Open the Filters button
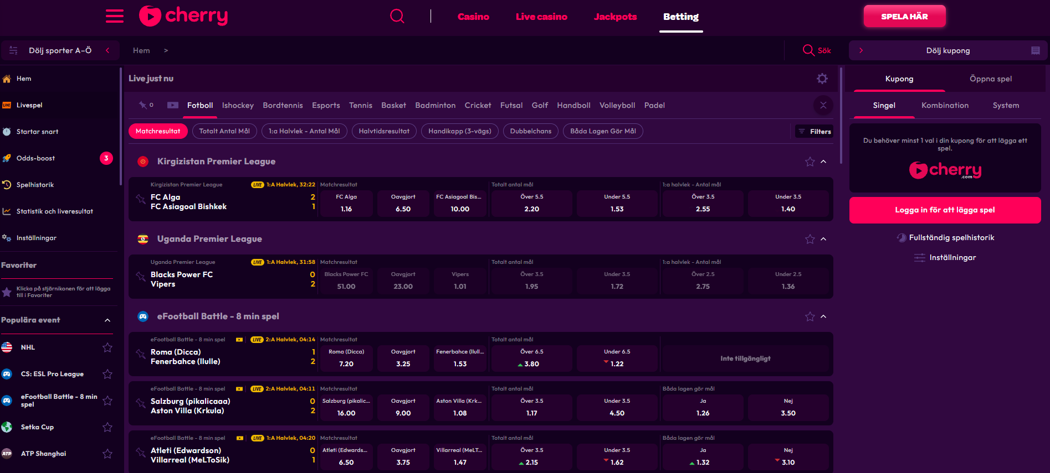 tap(814, 131)
